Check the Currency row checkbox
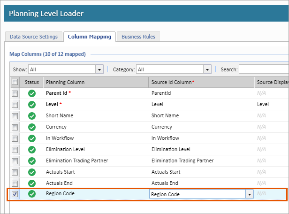This screenshot has height=214, width=289. coord(15,127)
